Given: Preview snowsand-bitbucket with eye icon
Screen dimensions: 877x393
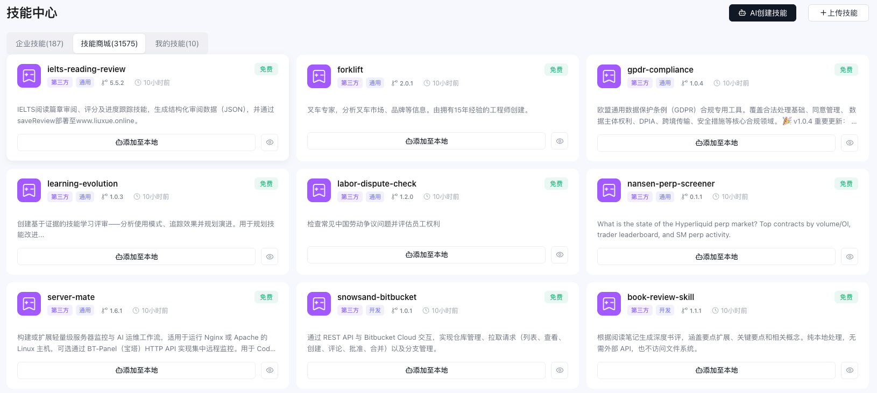Looking at the screenshot, I should [560, 370].
